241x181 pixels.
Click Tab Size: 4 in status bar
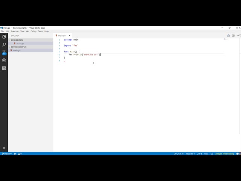(x=190, y=153)
